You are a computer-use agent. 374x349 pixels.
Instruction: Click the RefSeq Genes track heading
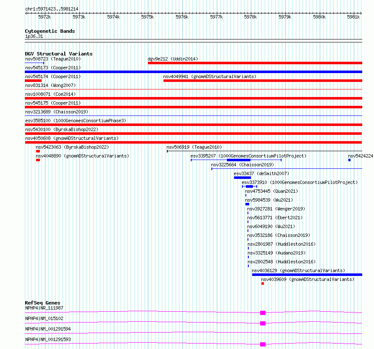coord(42,303)
